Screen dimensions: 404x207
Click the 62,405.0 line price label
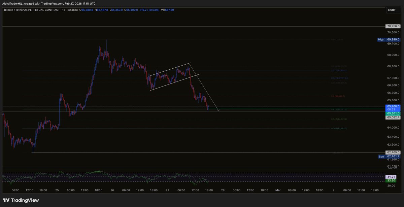tap(393, 152)
